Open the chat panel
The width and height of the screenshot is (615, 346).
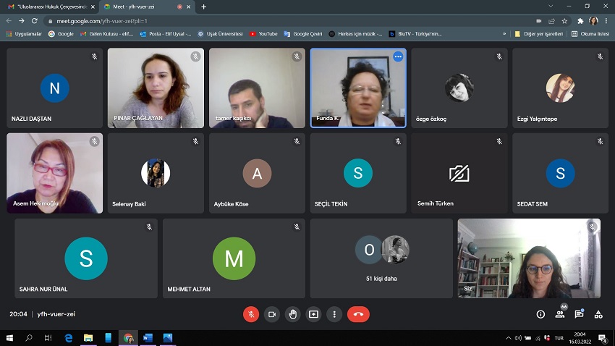pyautogui.click(x=579, y=314)
